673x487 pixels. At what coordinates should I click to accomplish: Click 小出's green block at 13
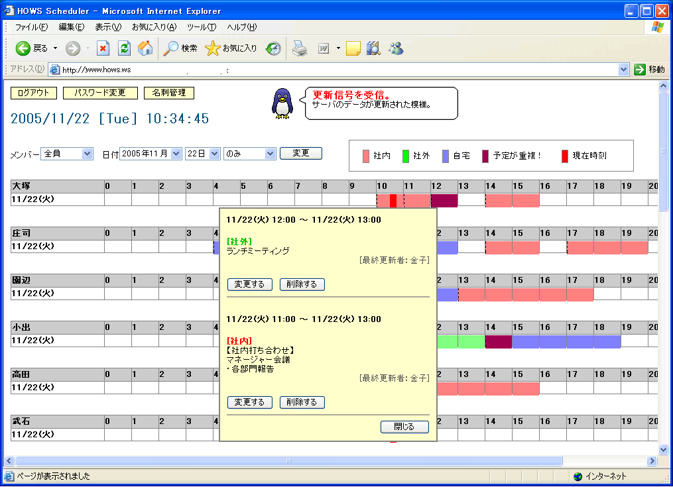[471, 341]
